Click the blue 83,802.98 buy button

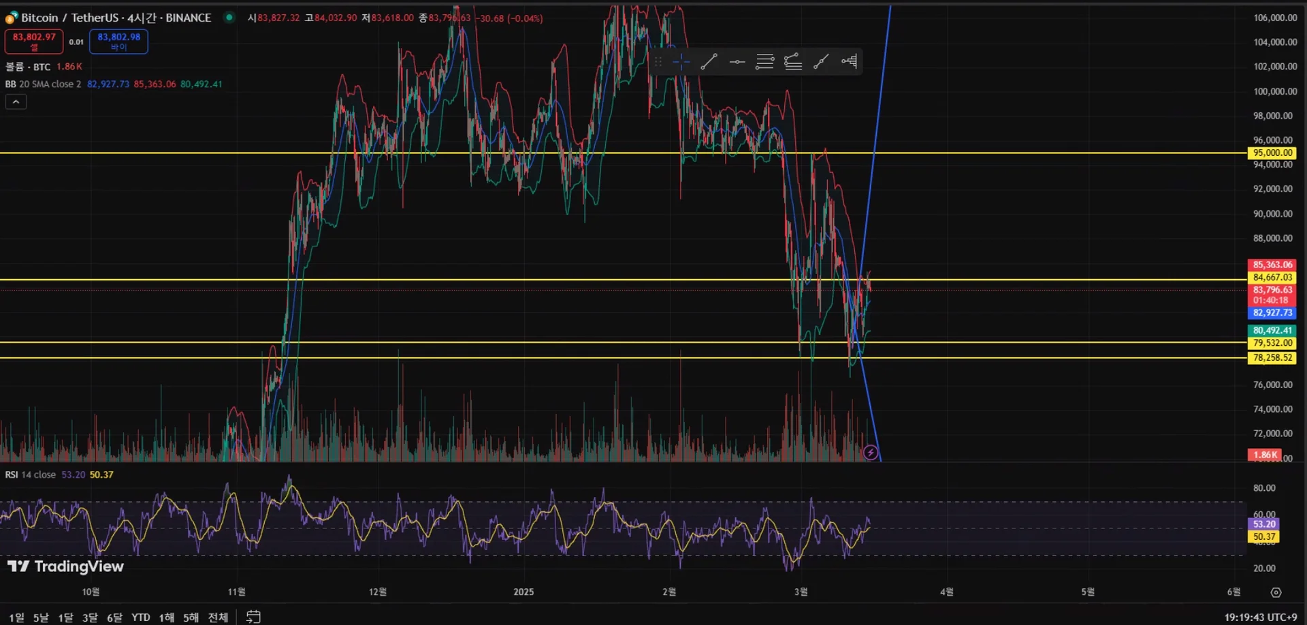pyautogui.click(x=118, y=42)
